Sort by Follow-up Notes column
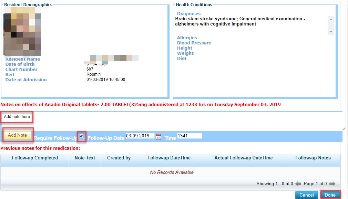This screenshot has height=199, width=348. click(x=313, y=158)
